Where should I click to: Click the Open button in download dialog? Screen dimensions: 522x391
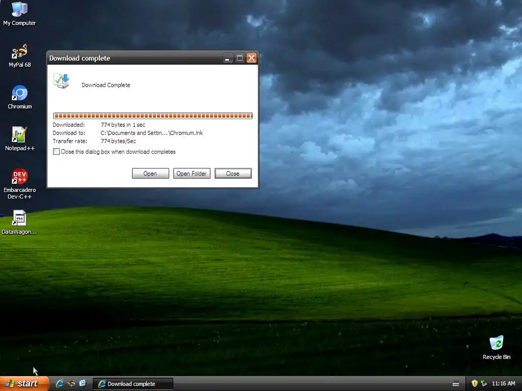tap(150, 173)
